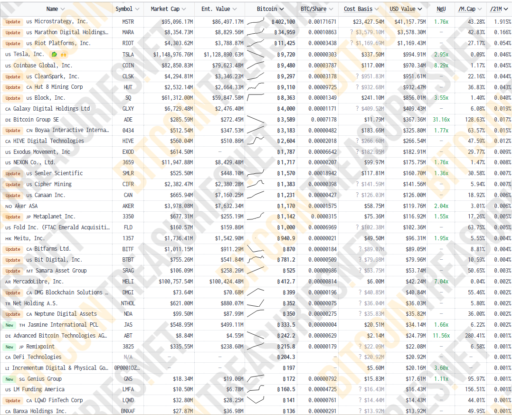Viewport: 512px width, 415px height.
Task: Click question mark icon in Net Holding cost basis
Action: tap(360, 303)
